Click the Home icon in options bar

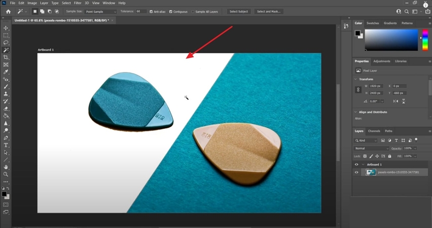click(8, 11)
